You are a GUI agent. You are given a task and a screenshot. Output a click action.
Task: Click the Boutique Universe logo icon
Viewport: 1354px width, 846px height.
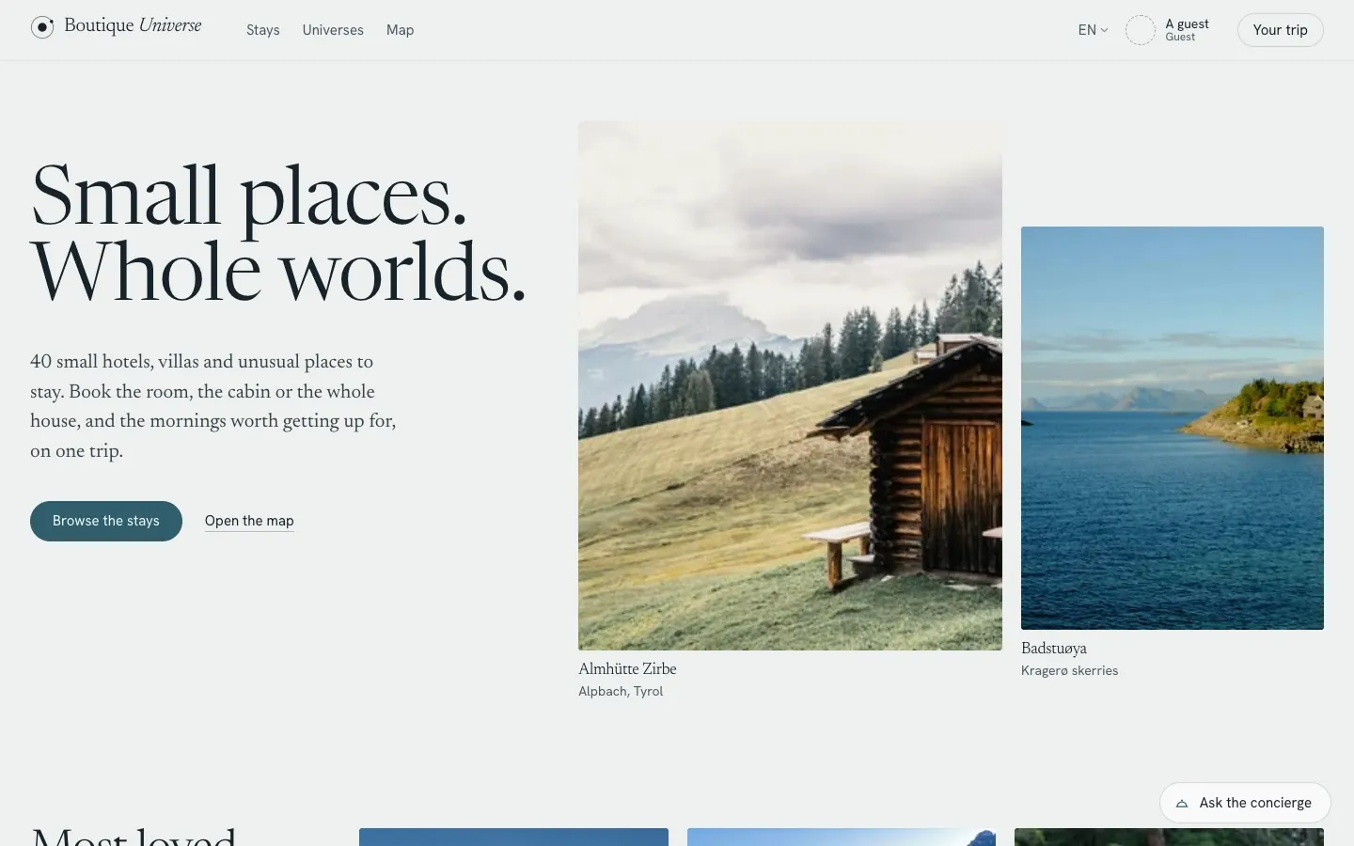pos(42,27)
